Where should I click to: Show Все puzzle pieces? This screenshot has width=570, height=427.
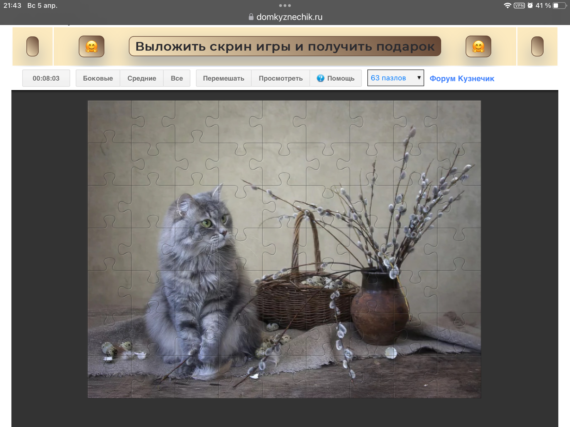pos(177,78)
